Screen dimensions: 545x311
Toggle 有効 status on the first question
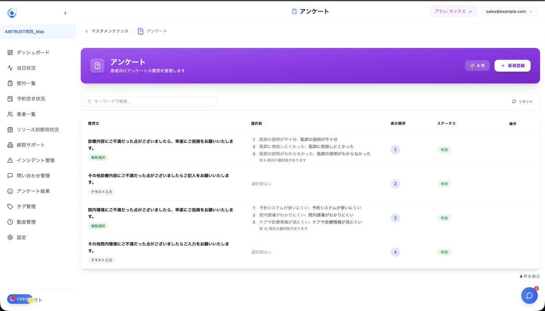pyautogui.click(x=444, y=150)
